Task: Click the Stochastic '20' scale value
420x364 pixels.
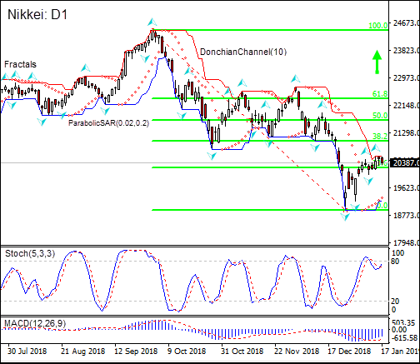Action: pyautogui.click(x=395, y=302)
